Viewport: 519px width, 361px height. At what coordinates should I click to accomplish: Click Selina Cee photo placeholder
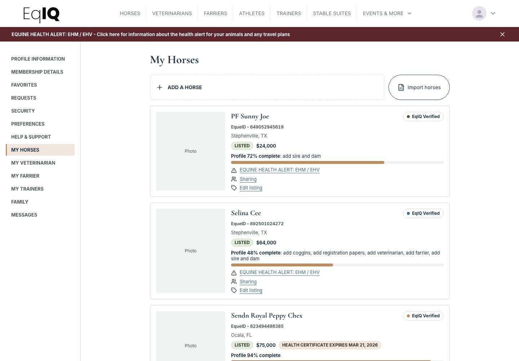pos(191,251)
